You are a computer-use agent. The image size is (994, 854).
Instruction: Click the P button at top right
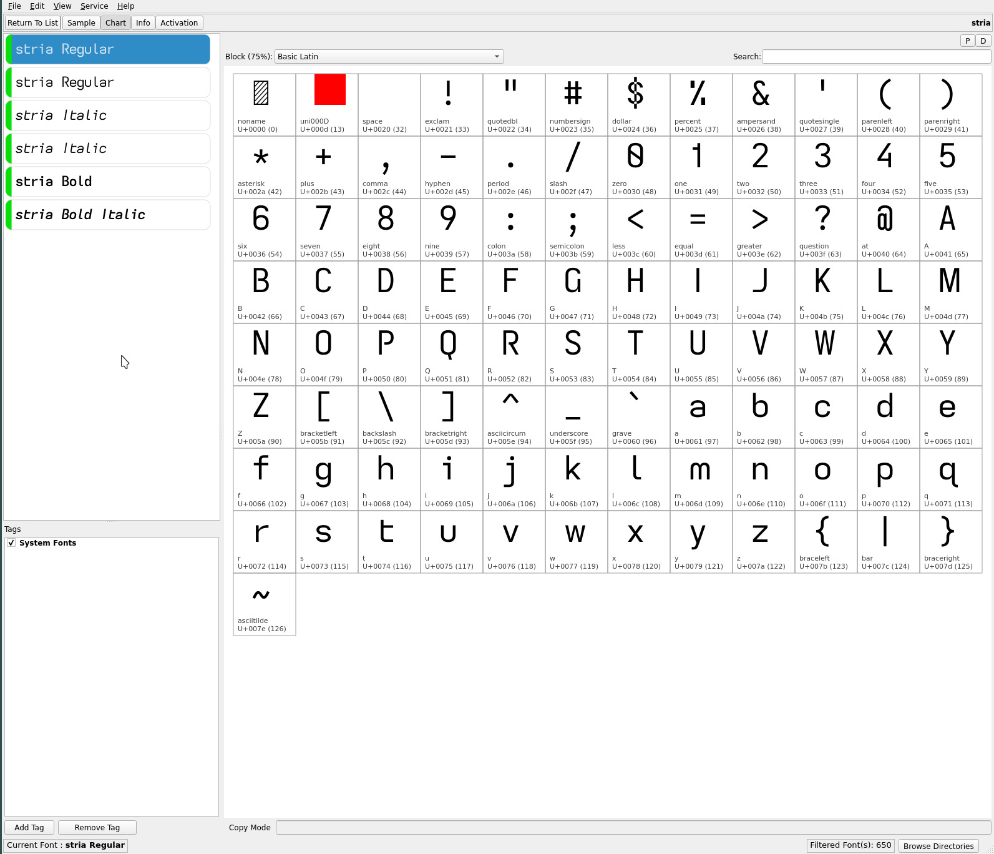(967, 41)
